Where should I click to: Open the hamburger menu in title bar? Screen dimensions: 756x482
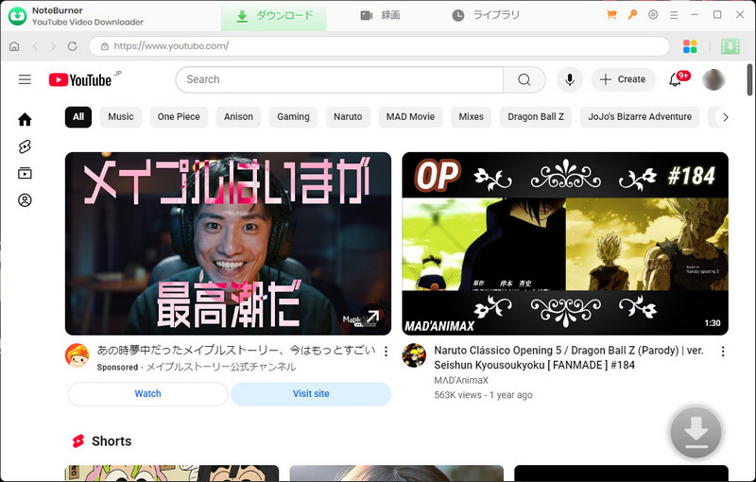pyautogui.click(x=674, y=15)
